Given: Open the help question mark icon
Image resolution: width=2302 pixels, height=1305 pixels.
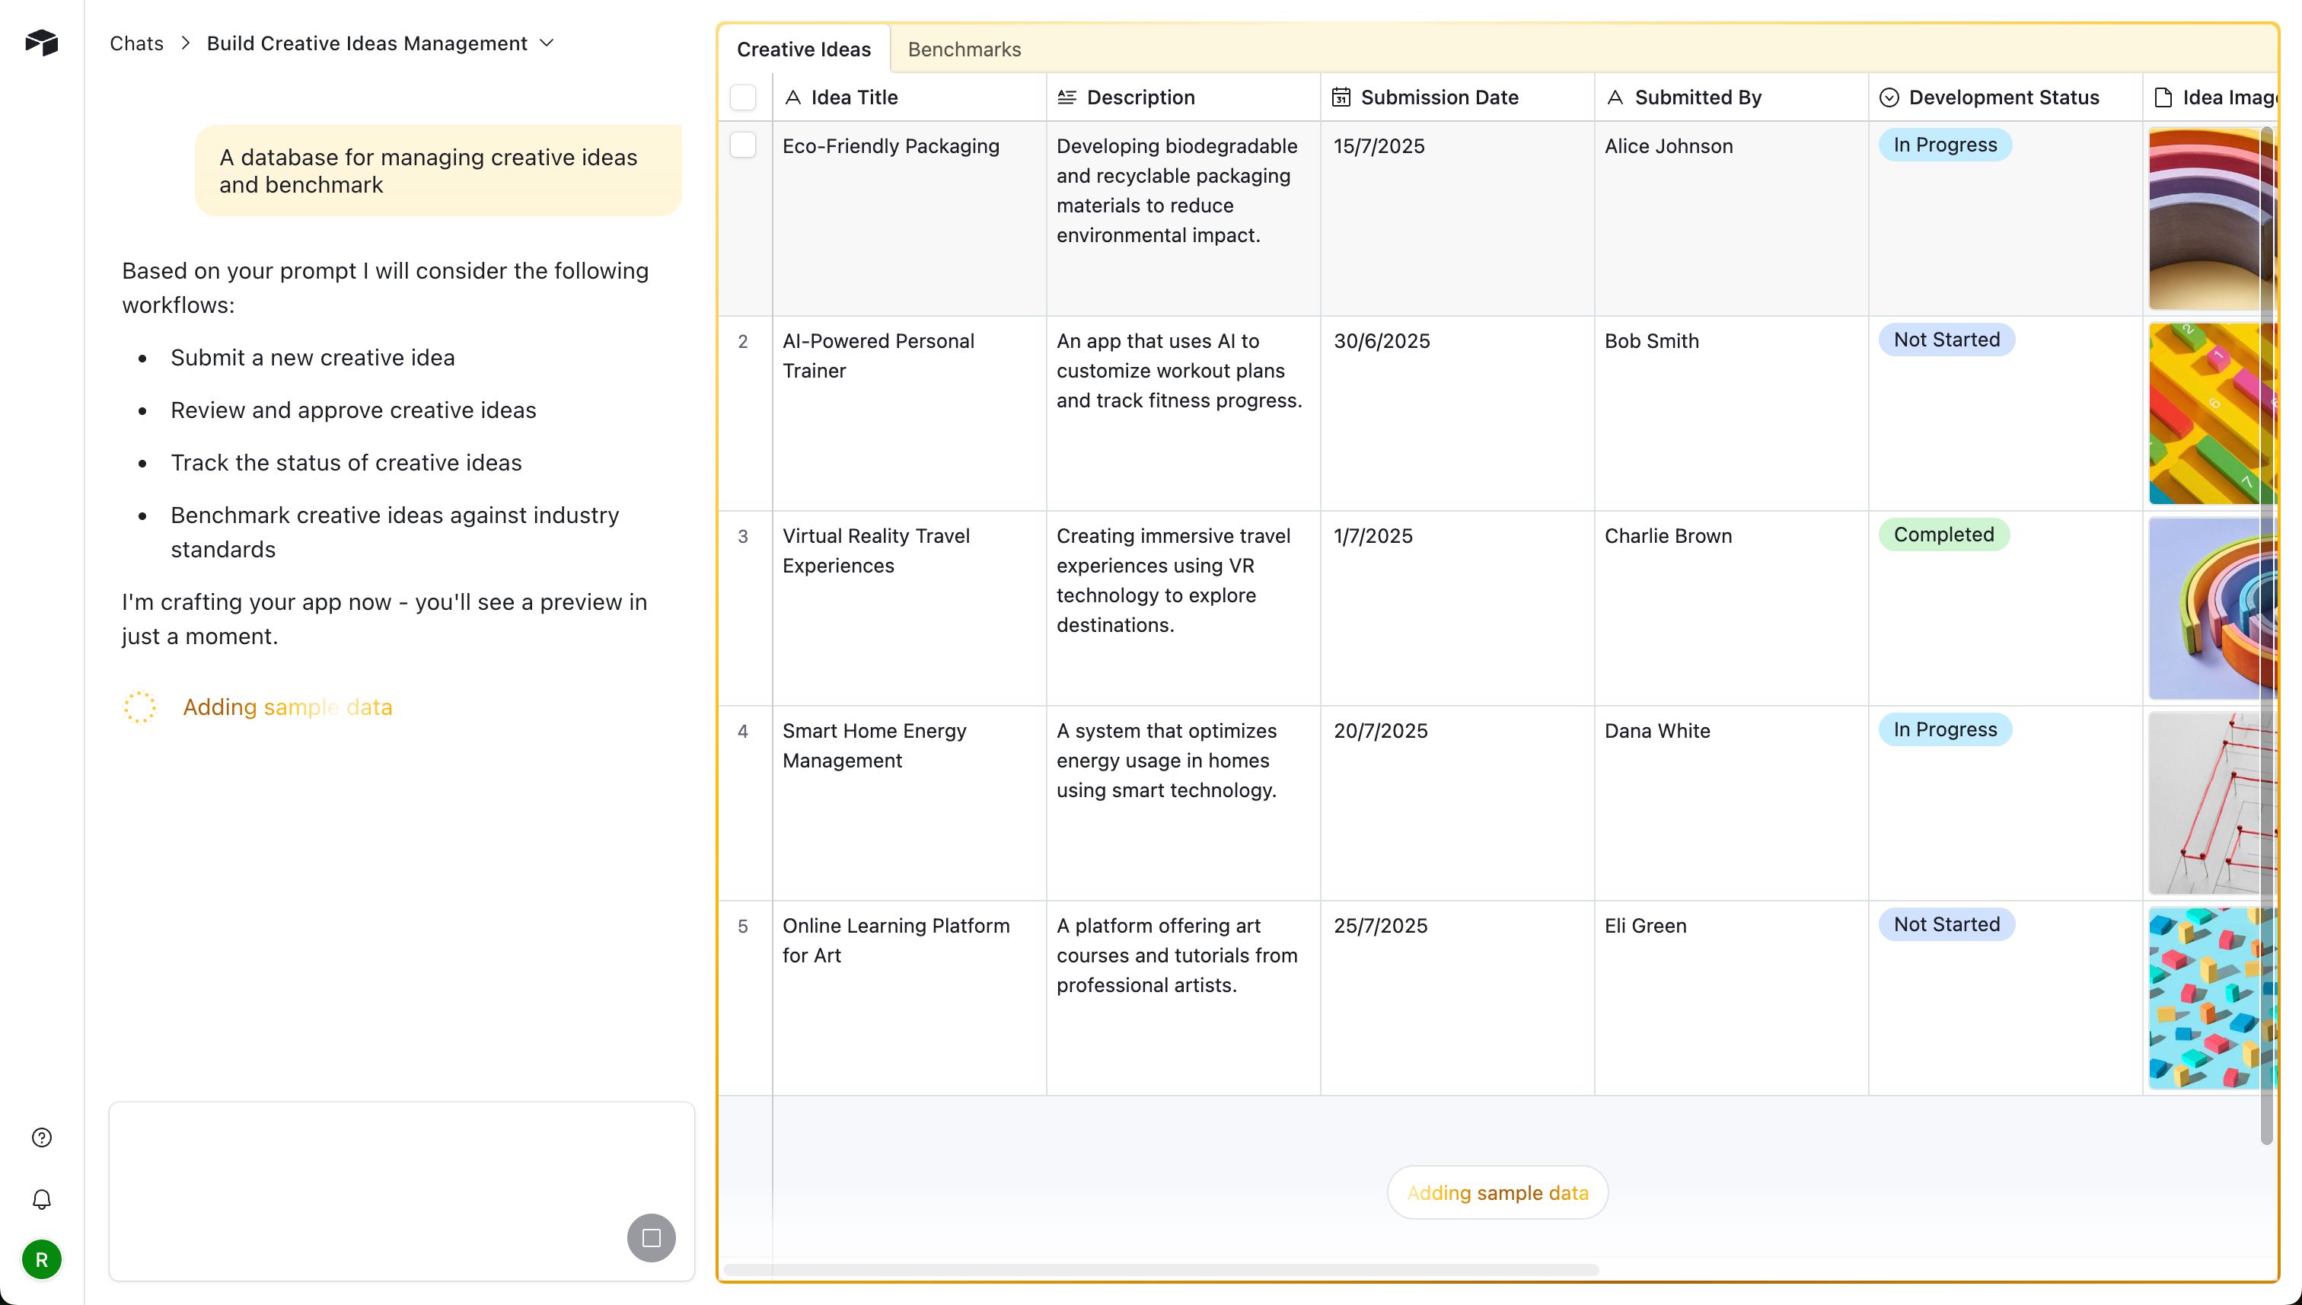Looking at the screenshot, I should (x=41, y=1137).
